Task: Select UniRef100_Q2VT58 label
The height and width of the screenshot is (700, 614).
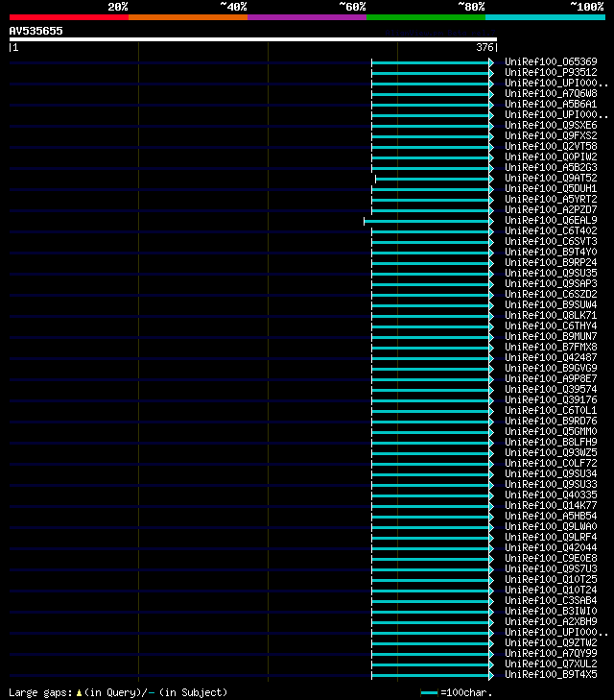Action: pyautogui.click(x=551, y=146)
